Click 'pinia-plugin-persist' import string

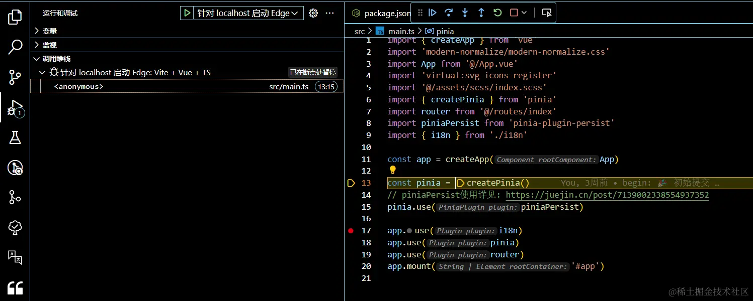(x=561, y=123)
